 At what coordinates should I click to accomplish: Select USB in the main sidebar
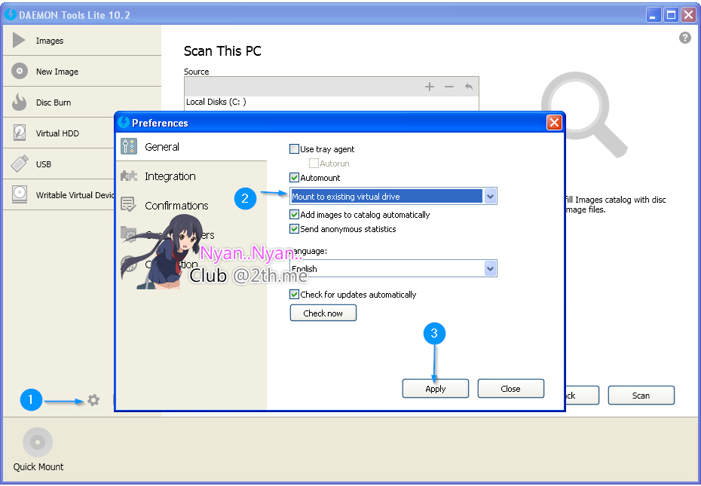[x=59, y=164]
